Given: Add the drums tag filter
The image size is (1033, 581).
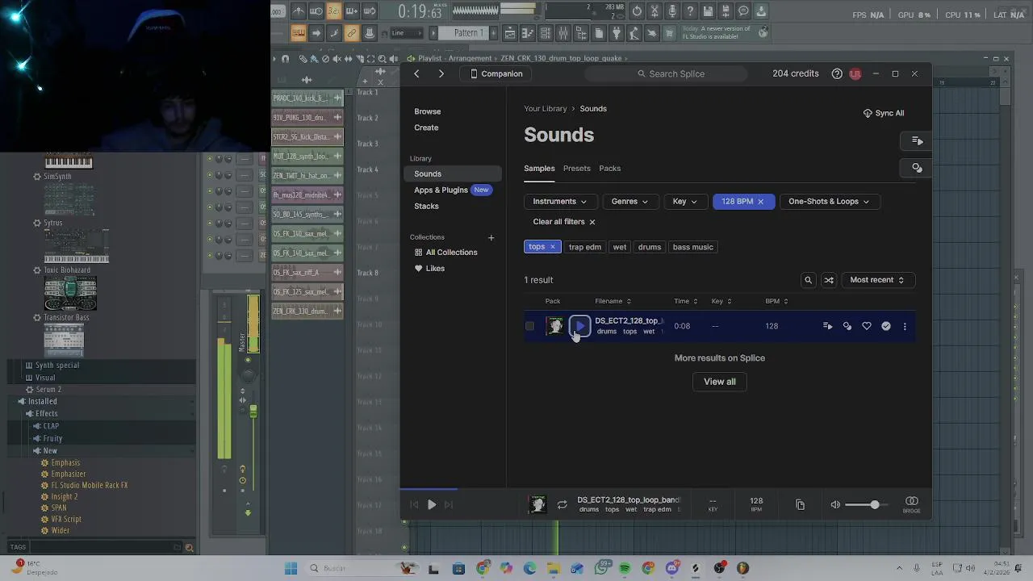Looking at the screenshot, I should coord(650,247).
